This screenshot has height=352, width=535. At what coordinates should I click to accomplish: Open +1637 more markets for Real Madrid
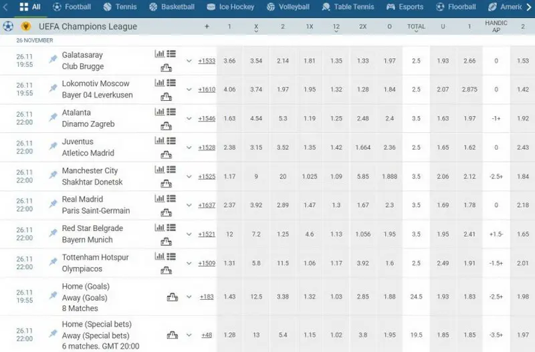pos(207,205)
